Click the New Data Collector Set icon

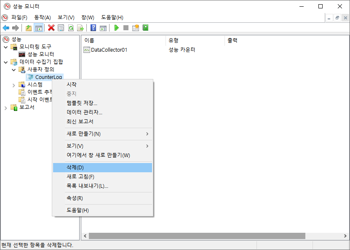coord(136,28)
